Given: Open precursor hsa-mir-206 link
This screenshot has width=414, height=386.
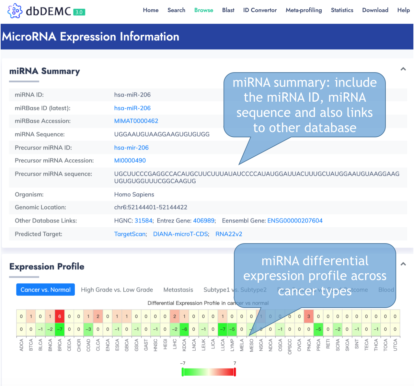Looking at the screenshot, I should [131, 148].
